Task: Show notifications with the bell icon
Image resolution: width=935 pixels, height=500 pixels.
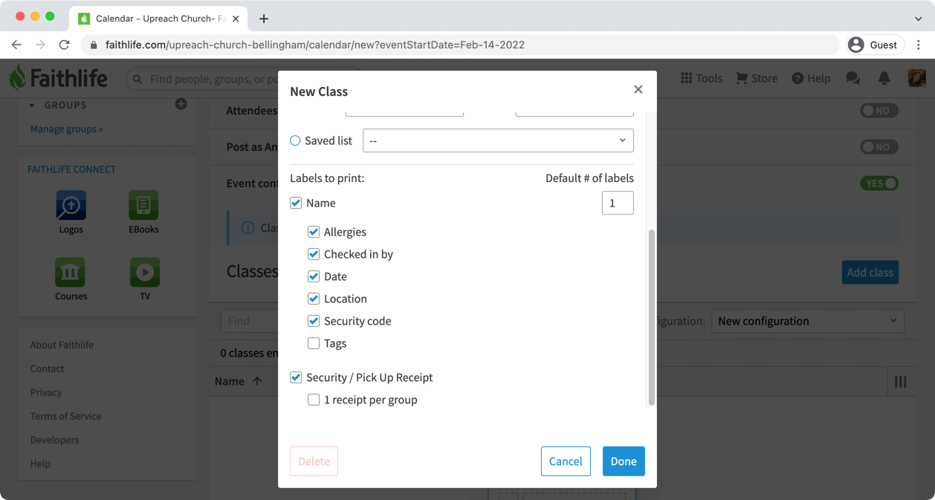Action: 884,79
